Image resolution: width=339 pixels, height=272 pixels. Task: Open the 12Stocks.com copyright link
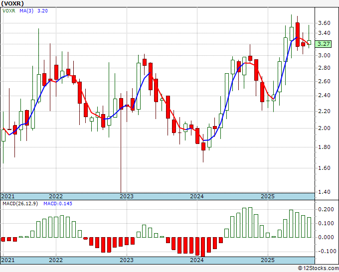(318, 269)
